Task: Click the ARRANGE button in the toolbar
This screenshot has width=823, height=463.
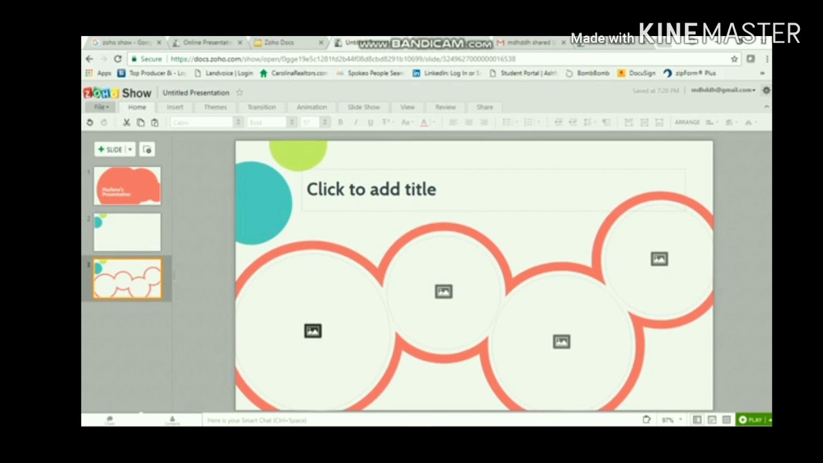Action: pyautogui.click(x=687, y=122)
